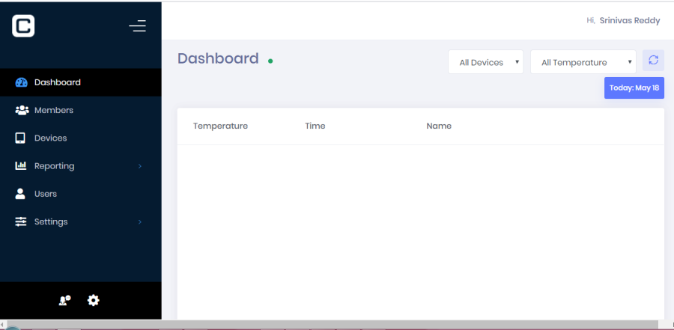This screenshot has width=674, height=330.
Task: Open the gear icon in sidebar footer
Action: click(x=94, y=300)
